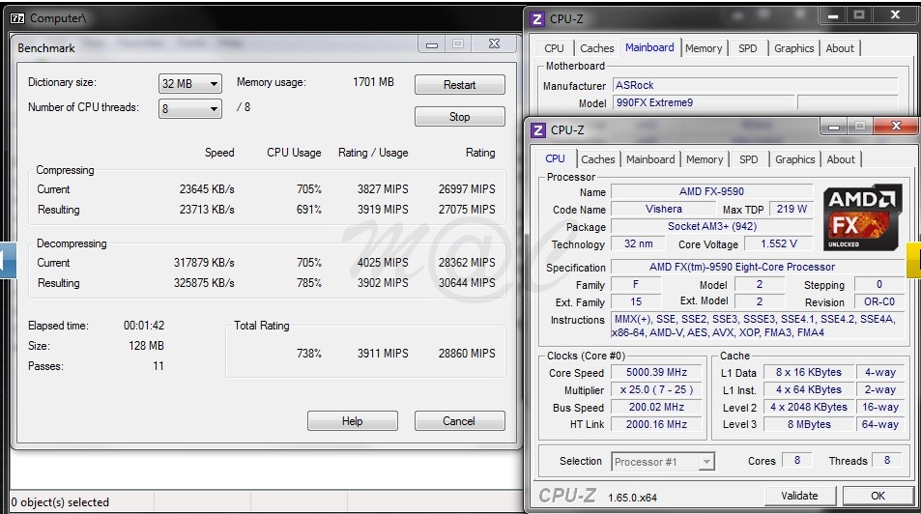Click the CPU-Z icon in the rear window title bar
921x514 pixels.
[537, 17]
